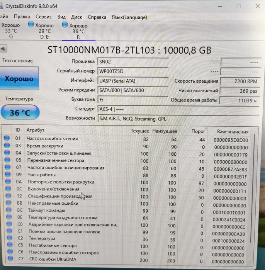Click the Наихудшее column header
This screenshot has width=265, height=270.
pyautogui.click(x=165, y=131)
